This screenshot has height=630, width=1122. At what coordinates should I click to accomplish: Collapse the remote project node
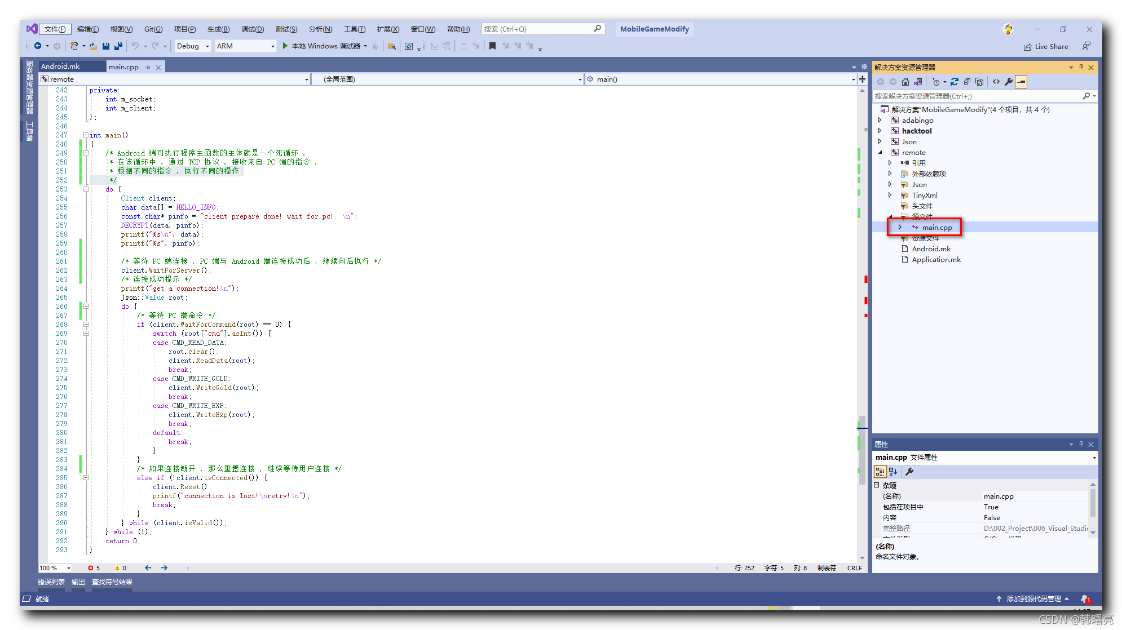point(880,152)
